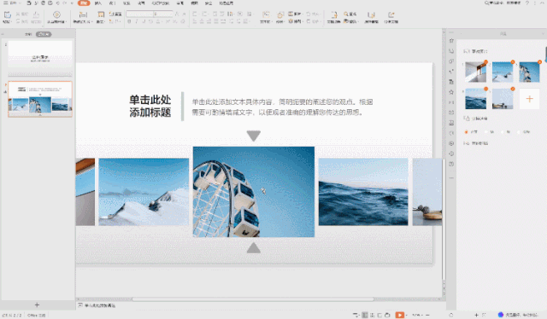Click the align left paragraph icon

click(195, 21)
